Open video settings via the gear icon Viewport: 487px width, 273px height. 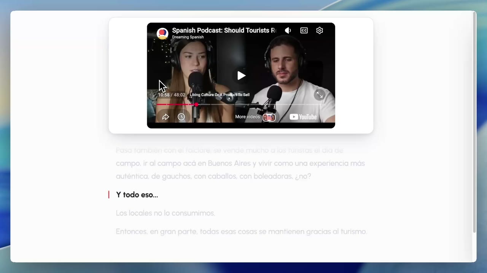tap(320, 30)
